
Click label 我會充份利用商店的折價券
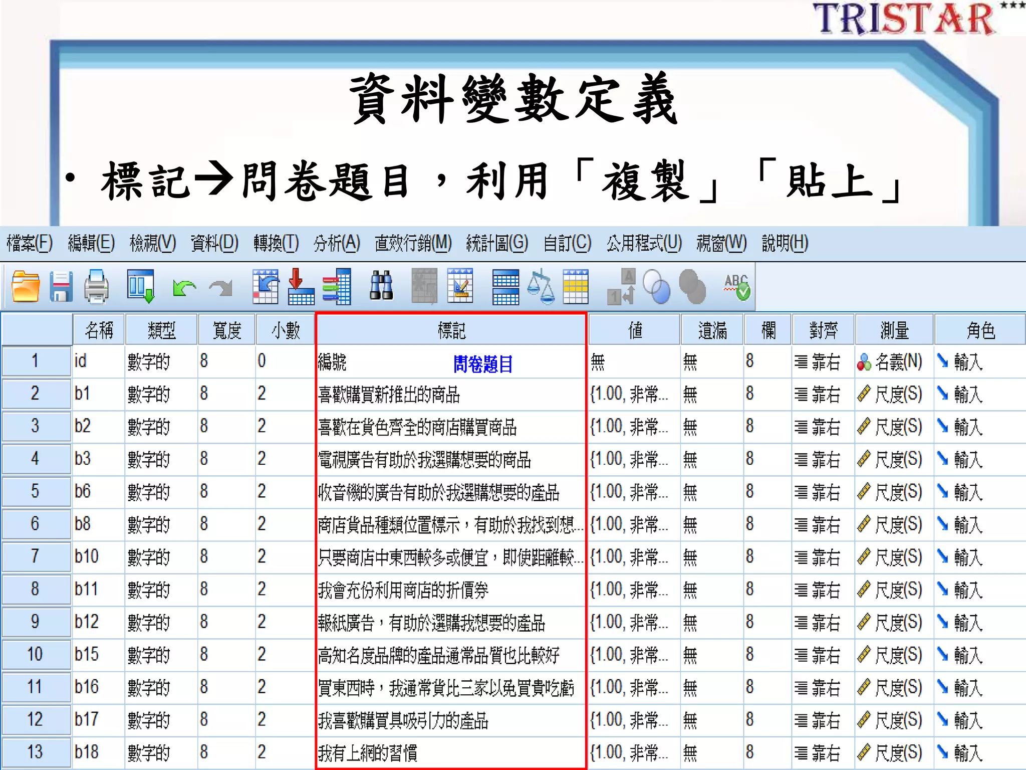(403, 591)
